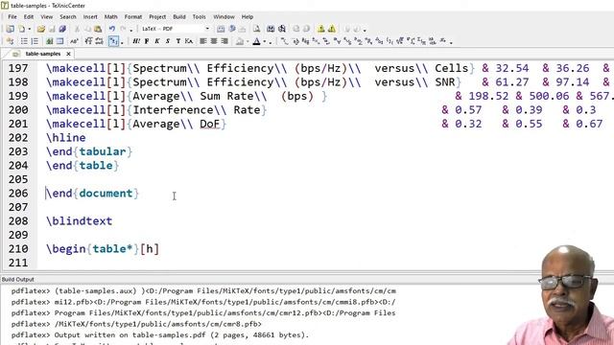Click the \end{document} line
The image size is (614, 345).
coord(92,194)
